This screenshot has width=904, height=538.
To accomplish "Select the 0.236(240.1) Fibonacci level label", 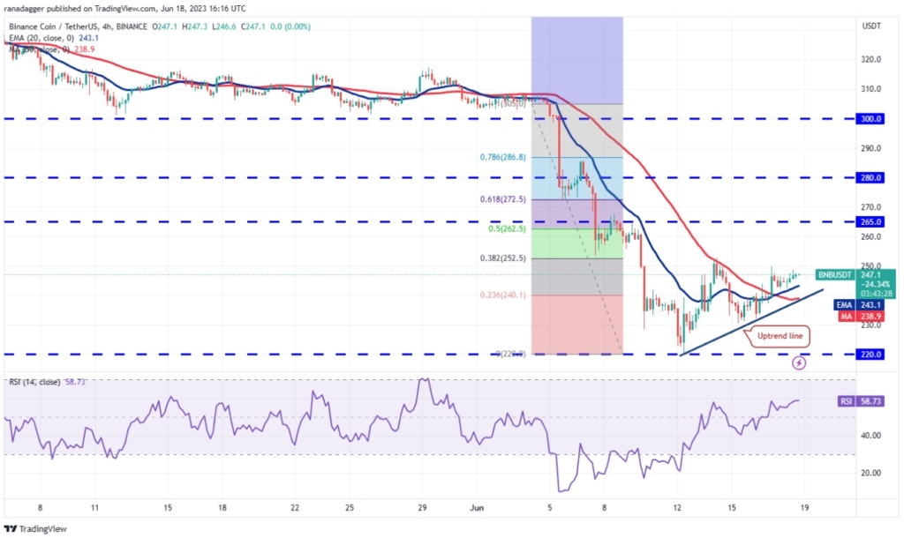I will pyautogui.click(x=502, y=295).
